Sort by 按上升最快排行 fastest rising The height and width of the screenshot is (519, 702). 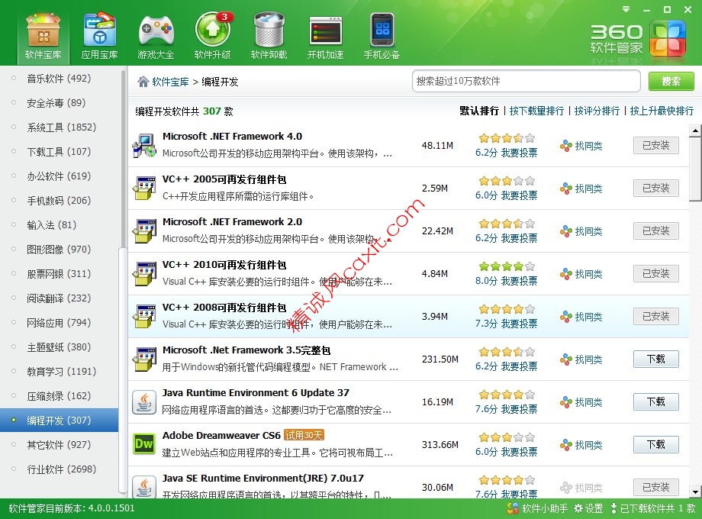click(x=662, y=111)
